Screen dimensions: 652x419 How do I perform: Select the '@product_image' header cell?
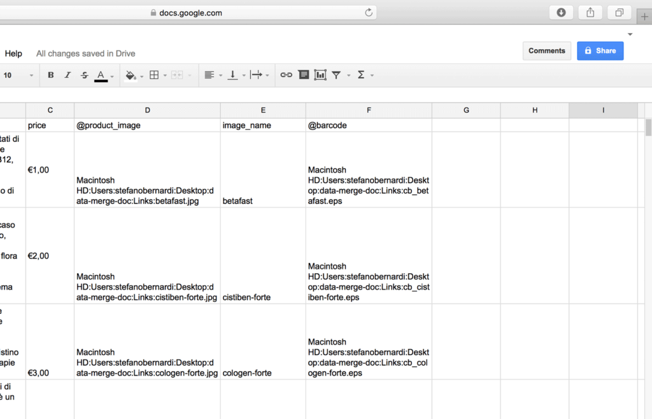147,125
